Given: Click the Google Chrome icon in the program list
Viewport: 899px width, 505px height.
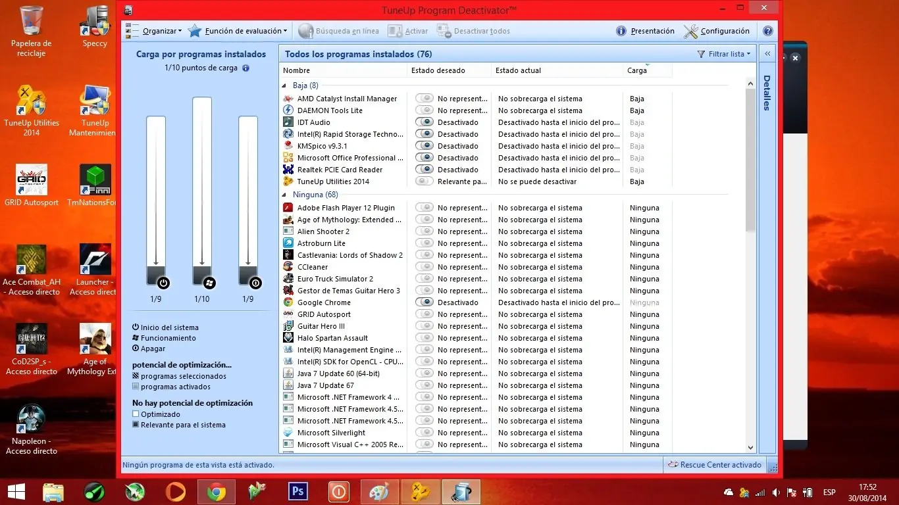Looking at the screenshot, I should pos(288,302).
